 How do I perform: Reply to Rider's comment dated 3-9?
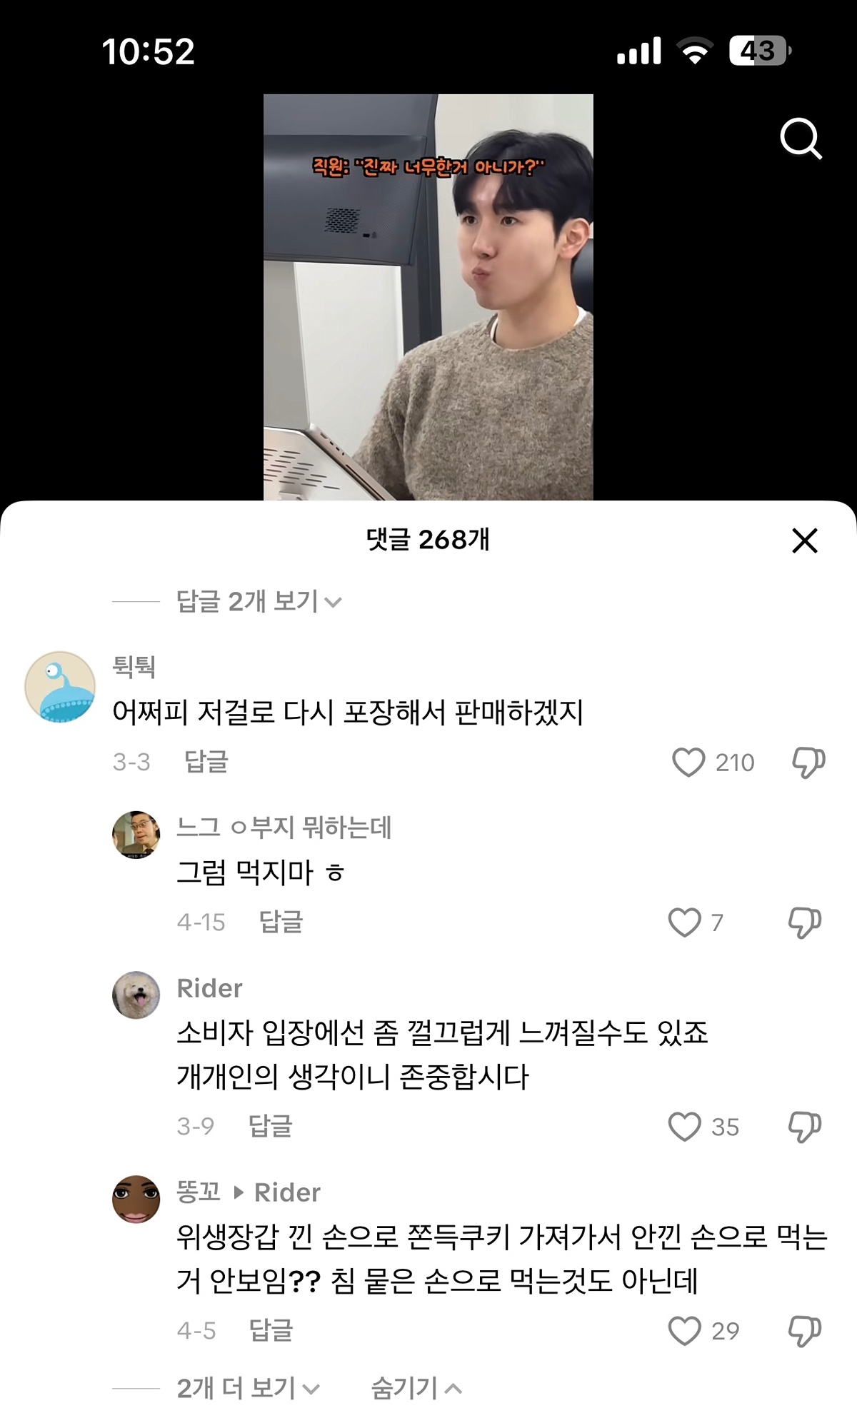pos(270,1126)
